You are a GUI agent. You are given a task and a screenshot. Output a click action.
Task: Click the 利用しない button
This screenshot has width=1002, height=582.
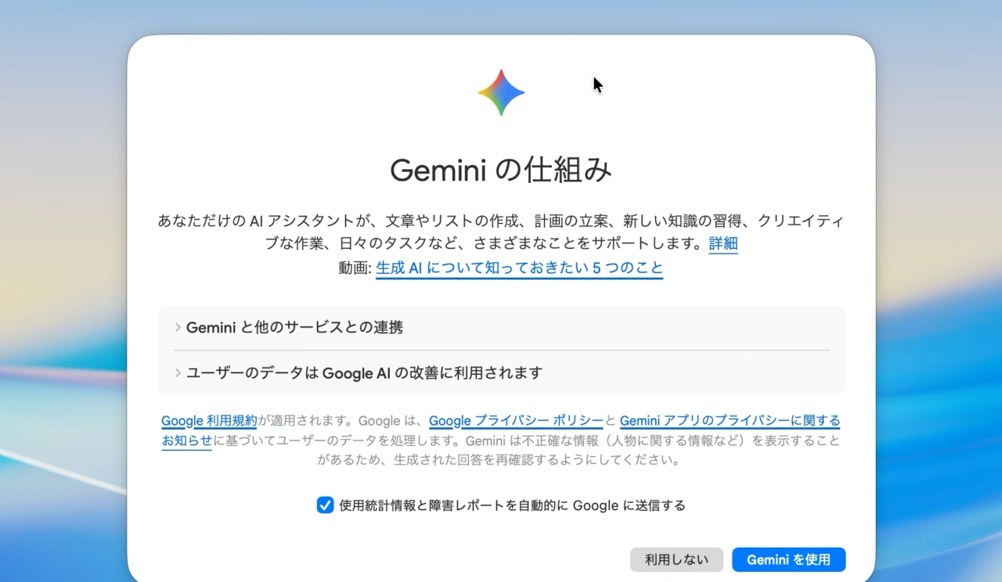(x=676, y=559)
